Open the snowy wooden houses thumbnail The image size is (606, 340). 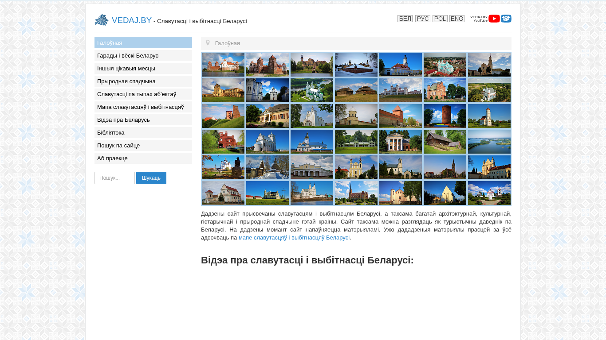(x=268, y=167)
